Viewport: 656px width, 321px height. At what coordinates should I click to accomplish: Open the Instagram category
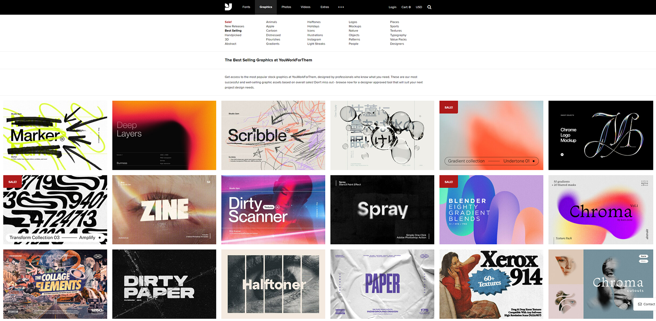(314, 40)
